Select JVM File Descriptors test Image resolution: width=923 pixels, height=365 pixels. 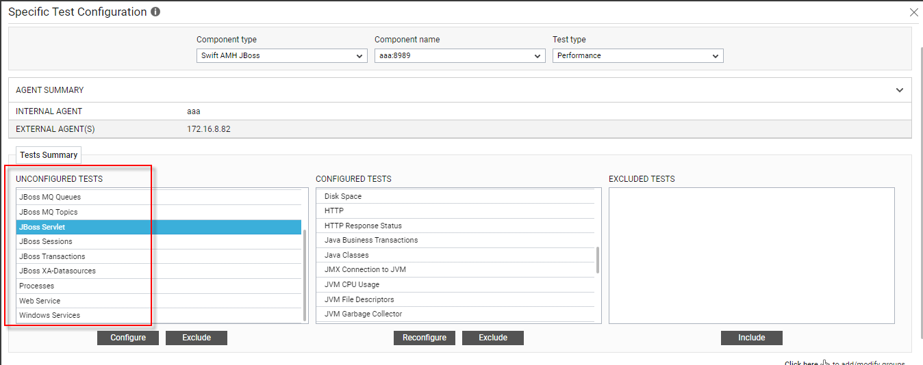(455, 299)
